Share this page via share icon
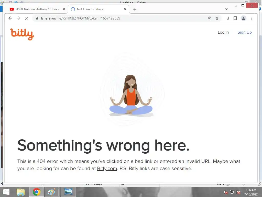 click(x=209, y=18)
